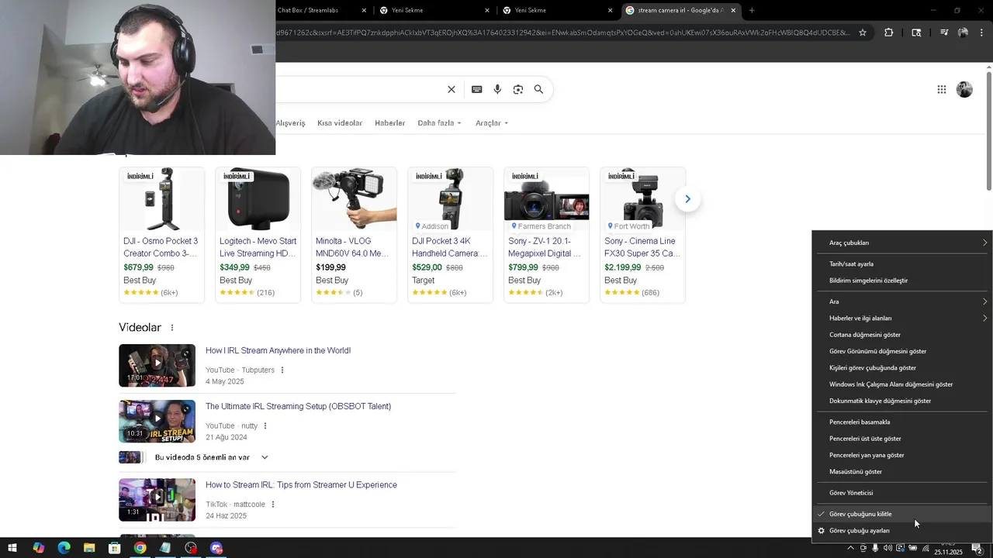Launch Microsoft Edge from the taskbar
The height and width of the screenshot is (558, 993).
point(64,548)
